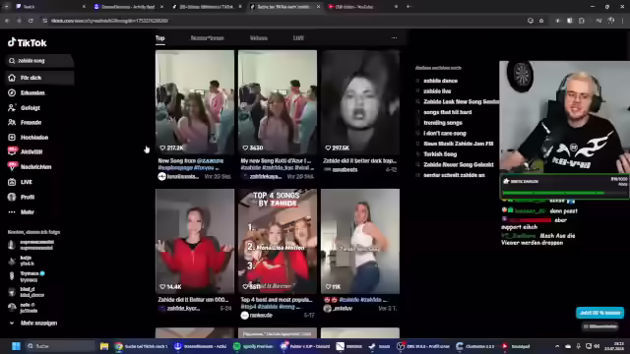This screenshot has width=630, height=354.
Task: Open the Top 4 Songs by Zahide video
Action: 278,241
